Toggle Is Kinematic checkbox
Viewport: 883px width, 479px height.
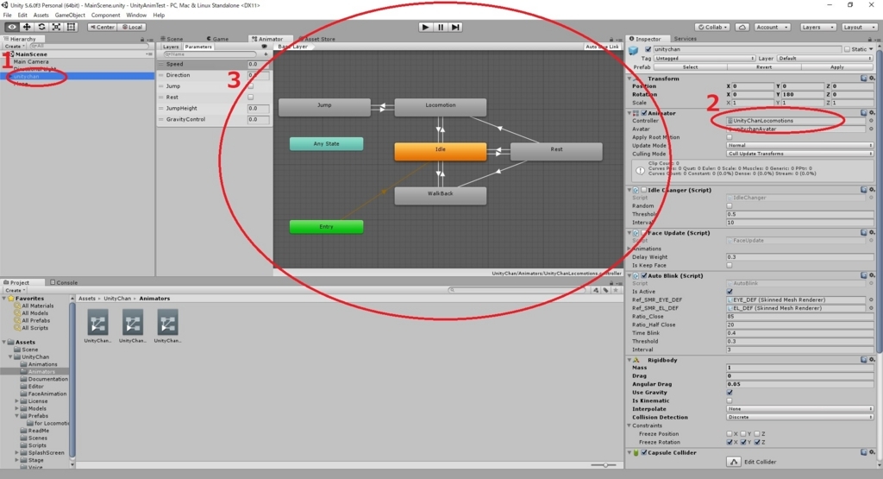(730, 400)
